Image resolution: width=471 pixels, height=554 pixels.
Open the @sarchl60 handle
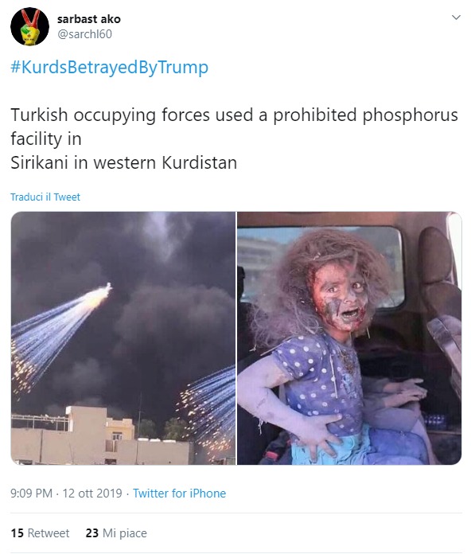pyautogui.click(x=85, y=34)
